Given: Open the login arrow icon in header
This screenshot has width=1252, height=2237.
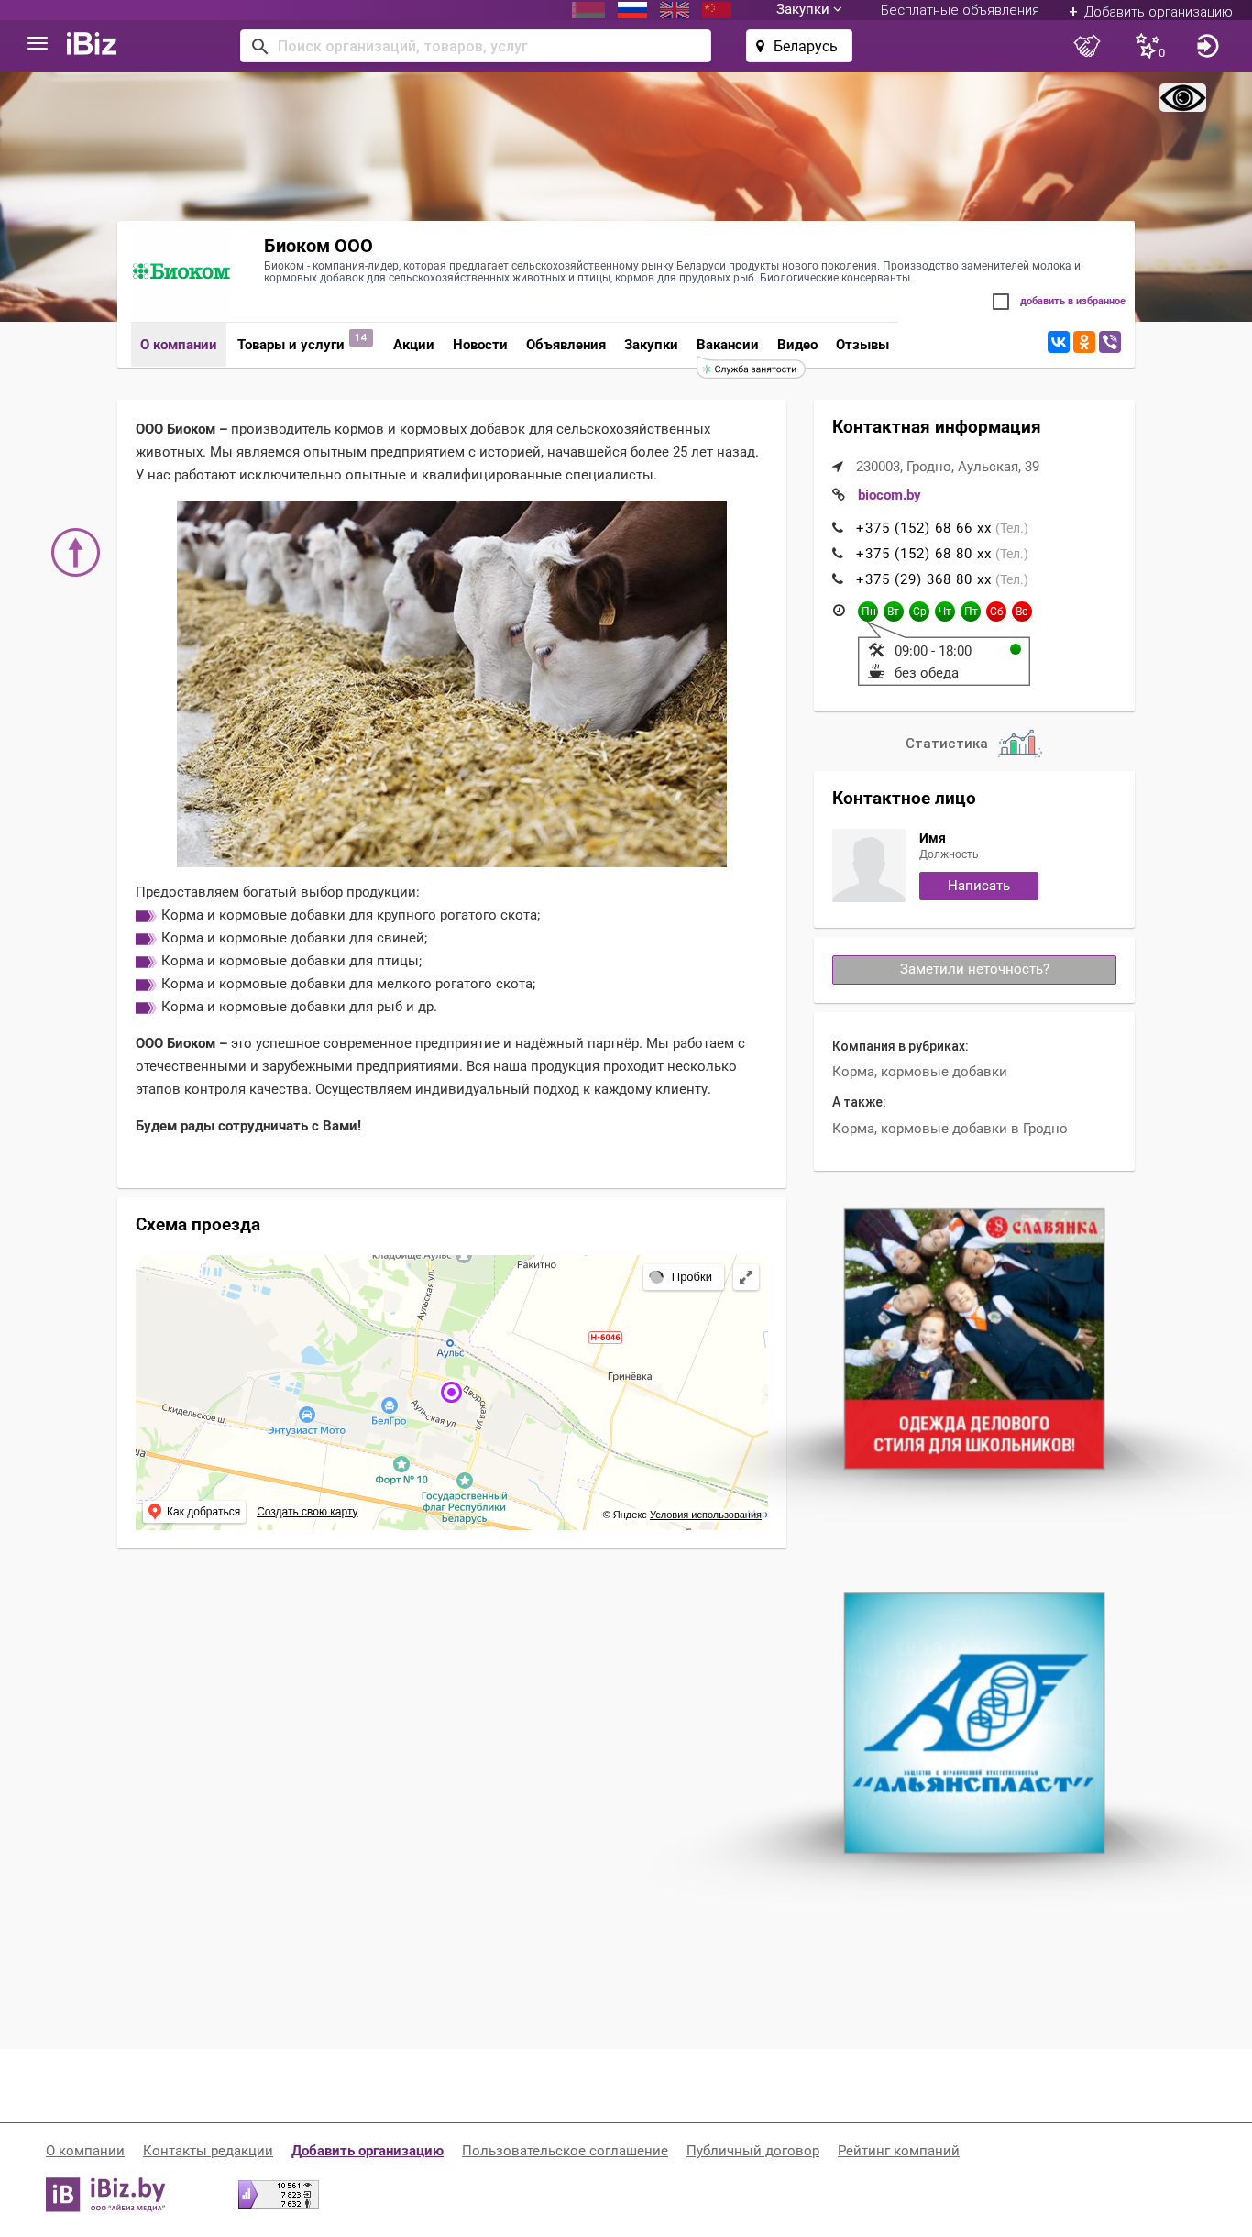Looking at the screenshot, I should [x=1208, y=46].
